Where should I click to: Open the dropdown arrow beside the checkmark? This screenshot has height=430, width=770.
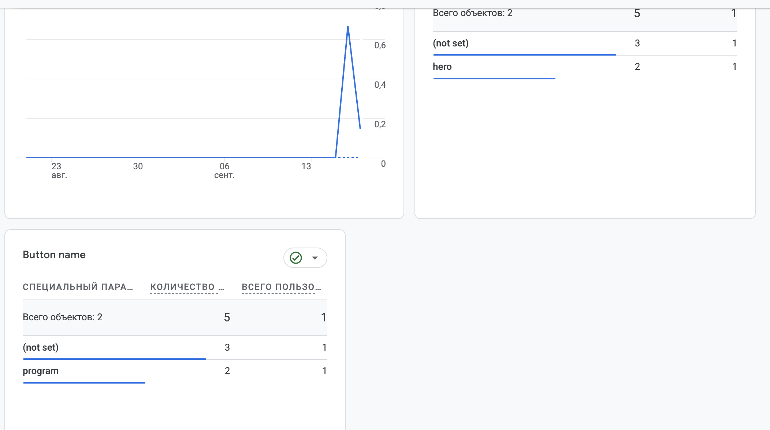coord(315,258)
